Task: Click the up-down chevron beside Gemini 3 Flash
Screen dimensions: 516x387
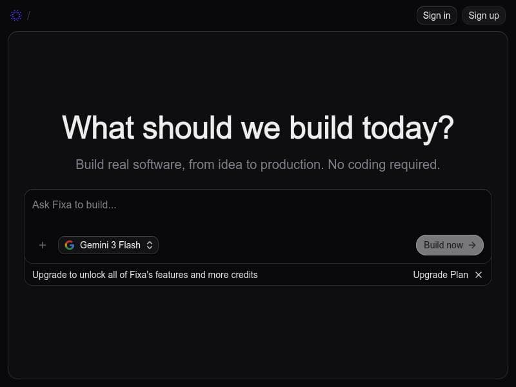Action: click(150, 245)
